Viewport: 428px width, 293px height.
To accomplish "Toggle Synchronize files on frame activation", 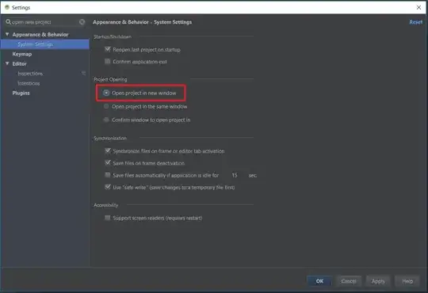I will click(x=108, y=151).
